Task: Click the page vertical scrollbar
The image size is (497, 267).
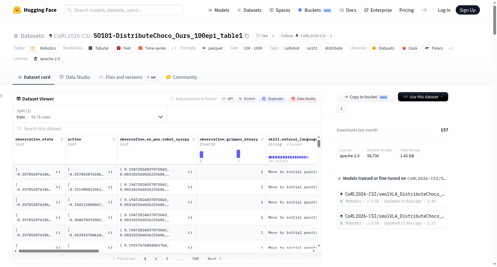Action: 495,20
